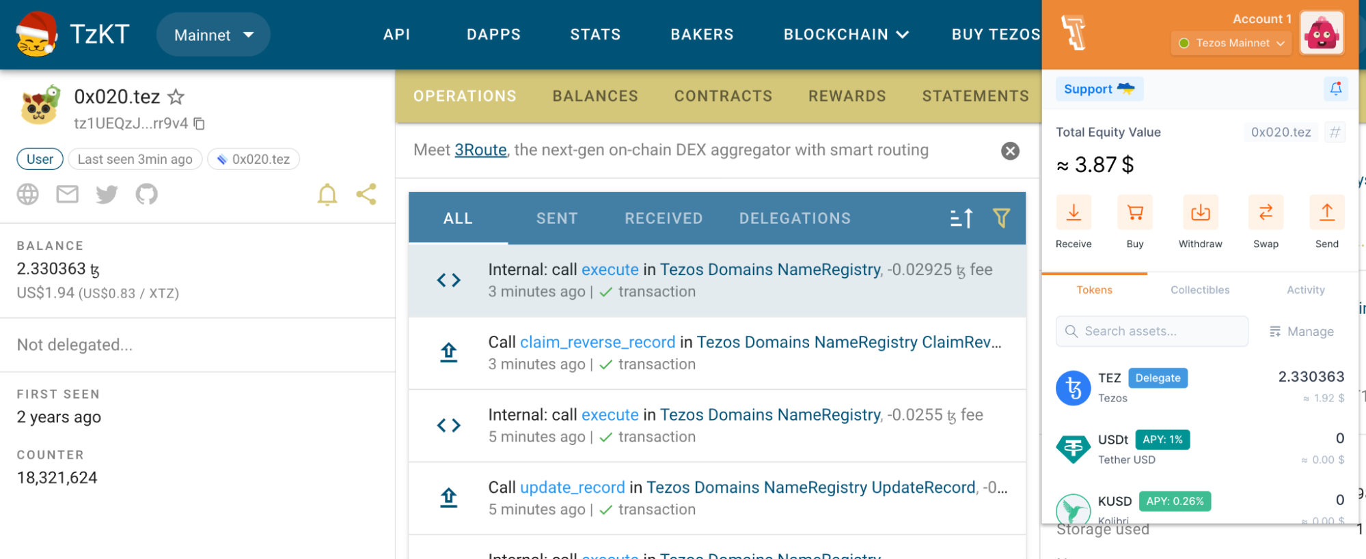Click the Delegate button next to TEZ
The width and height of the screenshot is (1366, 559).
point(1158,378)
